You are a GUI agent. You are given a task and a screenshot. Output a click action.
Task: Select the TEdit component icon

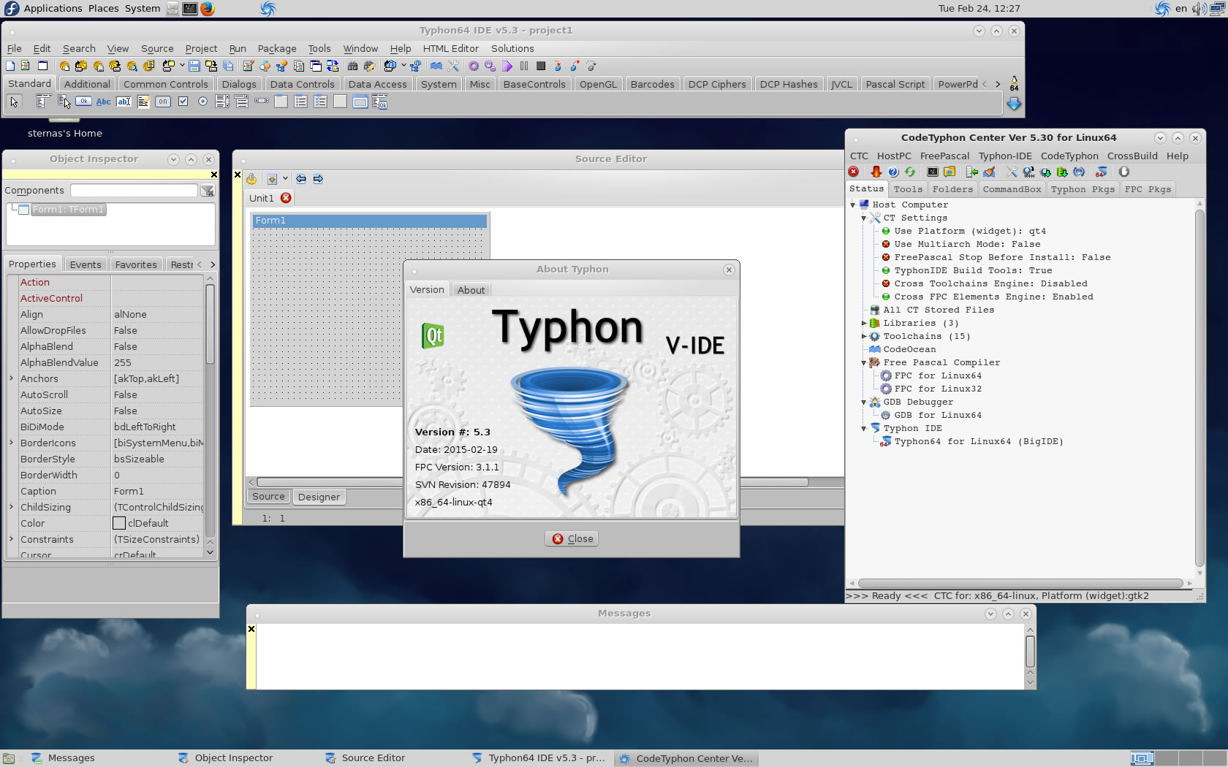[x=124, y=102]
